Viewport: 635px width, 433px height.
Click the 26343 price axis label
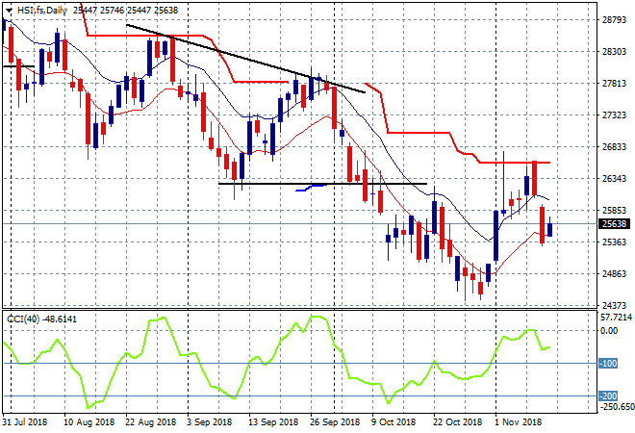(x=614, y=179)
